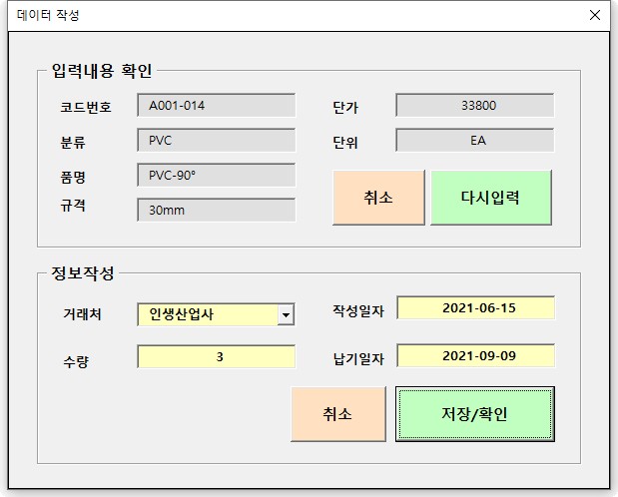This screenshot has width=618, height=497.
Task: Click the 납기일자 label
Action: pos(357,359)
